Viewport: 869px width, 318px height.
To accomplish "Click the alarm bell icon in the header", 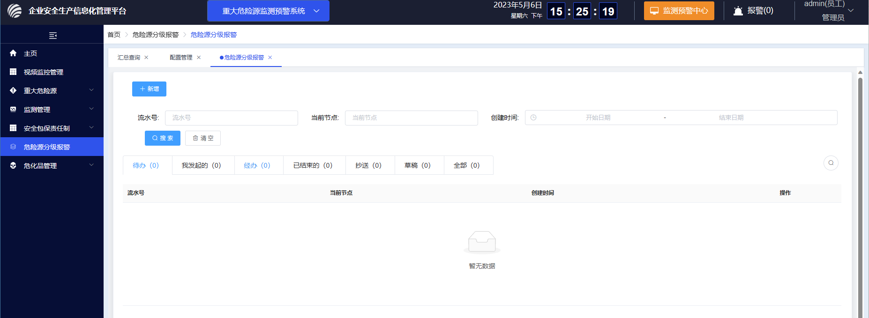I will tap(738, 11).
